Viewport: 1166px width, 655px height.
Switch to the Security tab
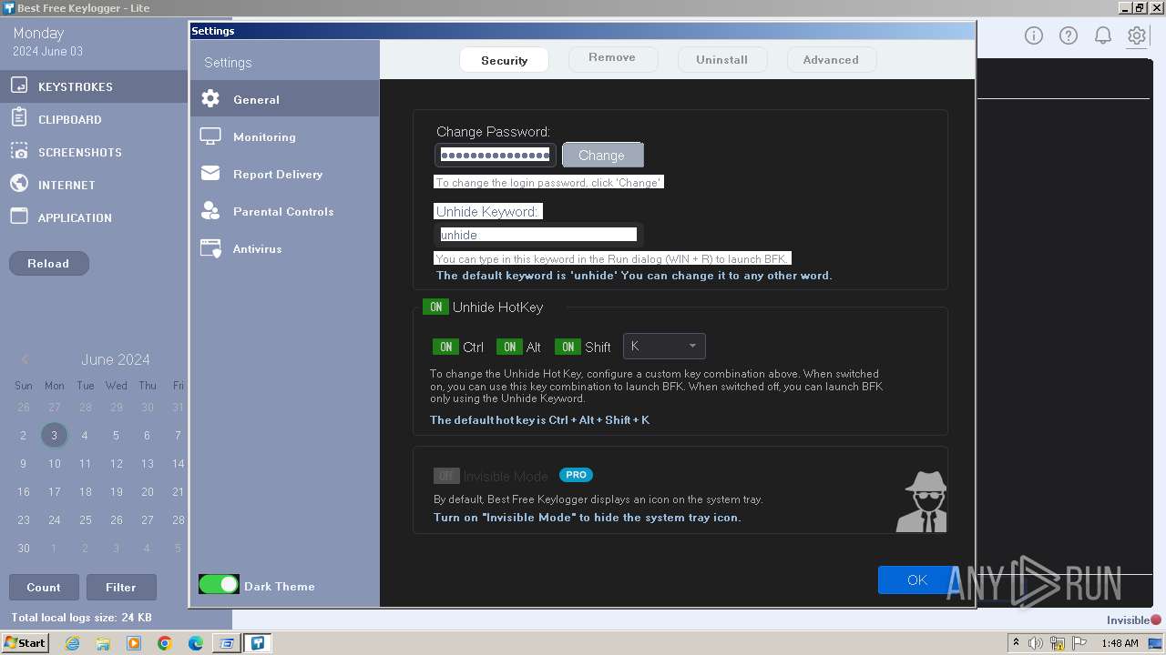point(504,60)
